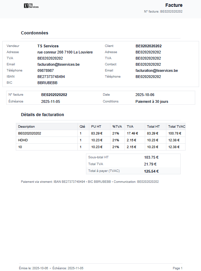Select the seller's email facturation@tsservices.be
The image size is (201, 271).
(x=58, y=64)
